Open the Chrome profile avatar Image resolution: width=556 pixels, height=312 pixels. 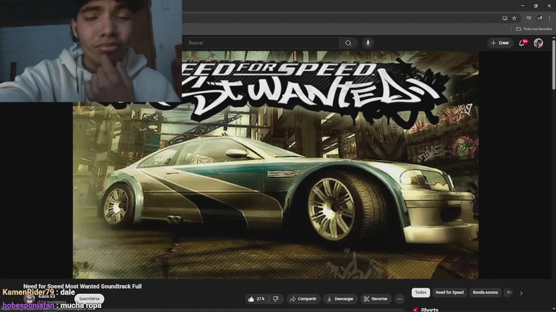pyautogui.click(x=539, y=18)
